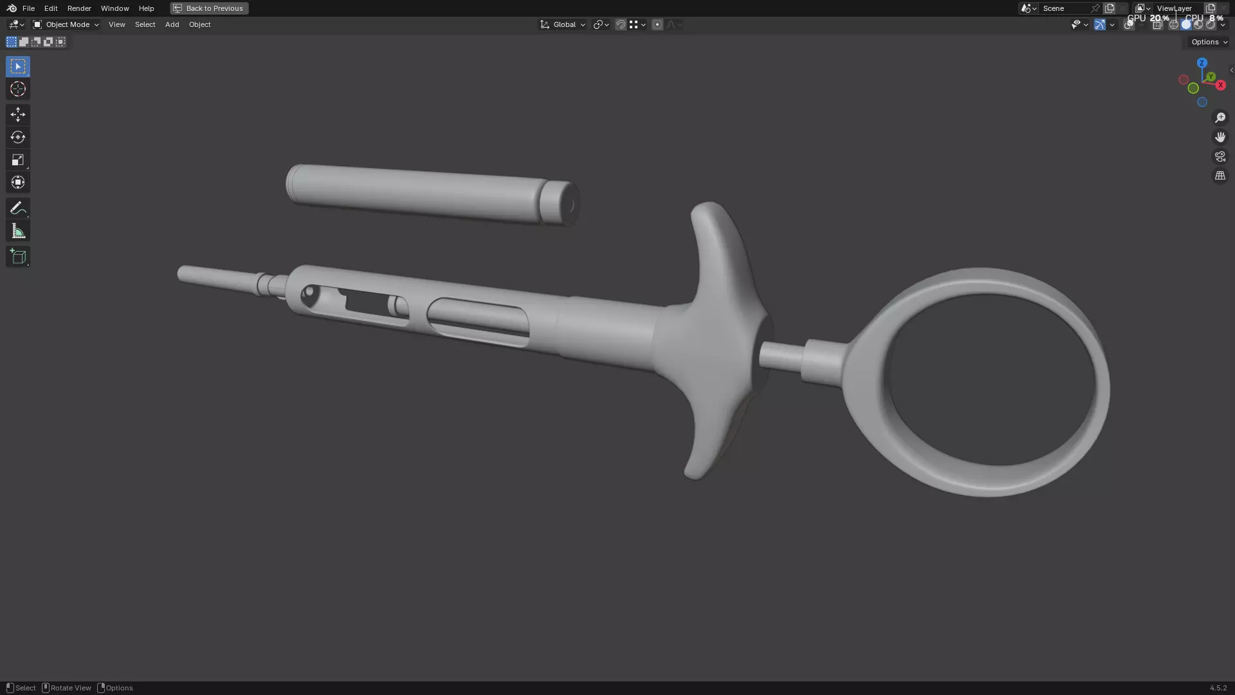Switch to rendered viewport shading
1235x695 pixels.
1211,24
